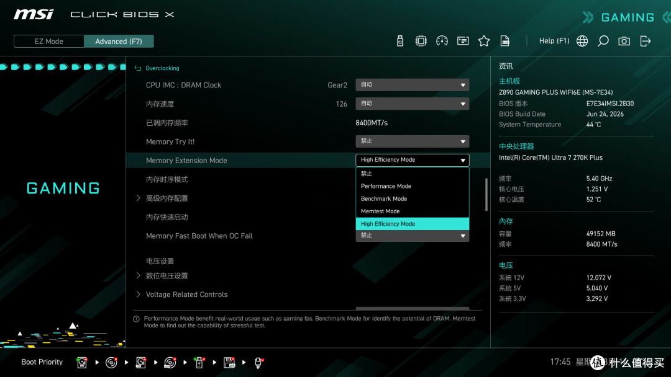Click the exit door-arrow icon
The height and width of the screenshot is (377, 671).
646,41
